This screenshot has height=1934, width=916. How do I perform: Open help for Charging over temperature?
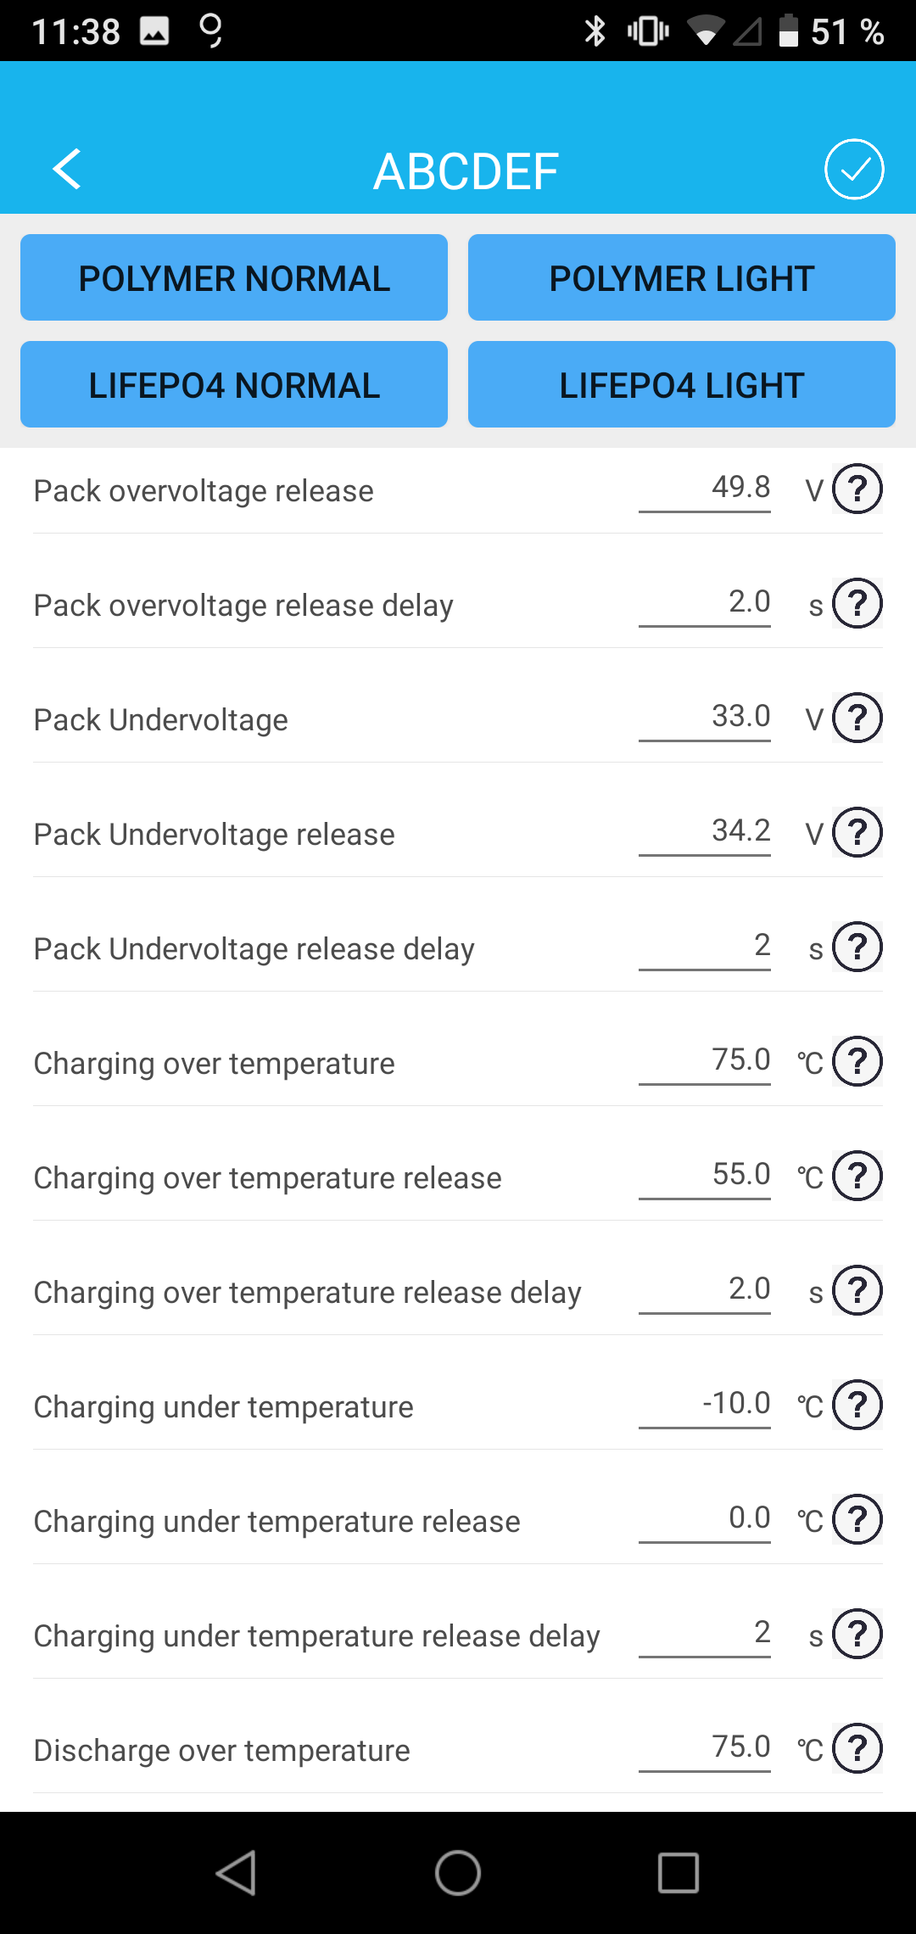[x=857, y=1062]
